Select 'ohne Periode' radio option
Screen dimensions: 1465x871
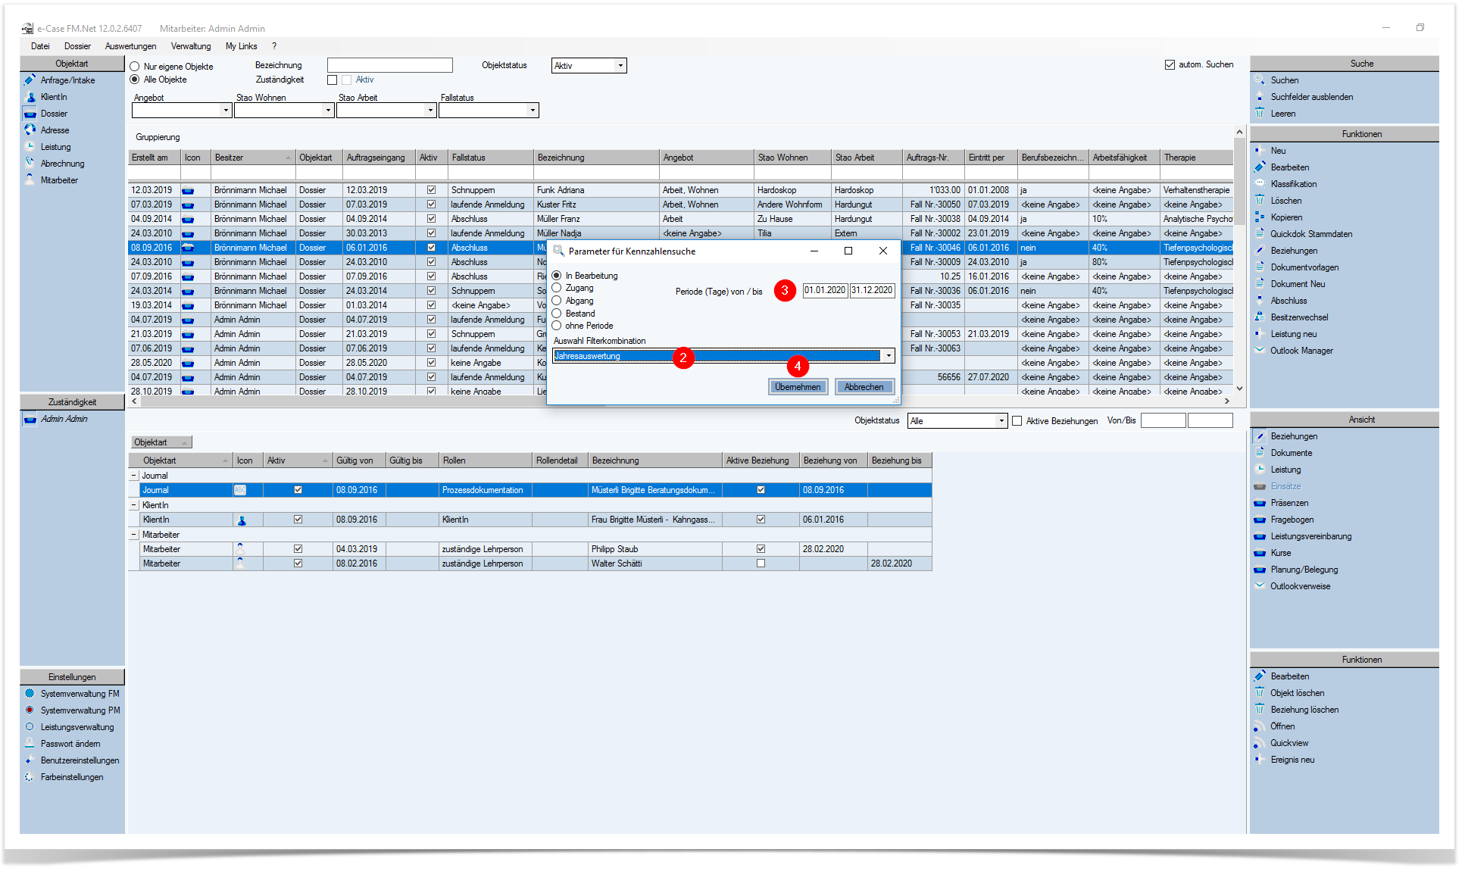point(557,326)
